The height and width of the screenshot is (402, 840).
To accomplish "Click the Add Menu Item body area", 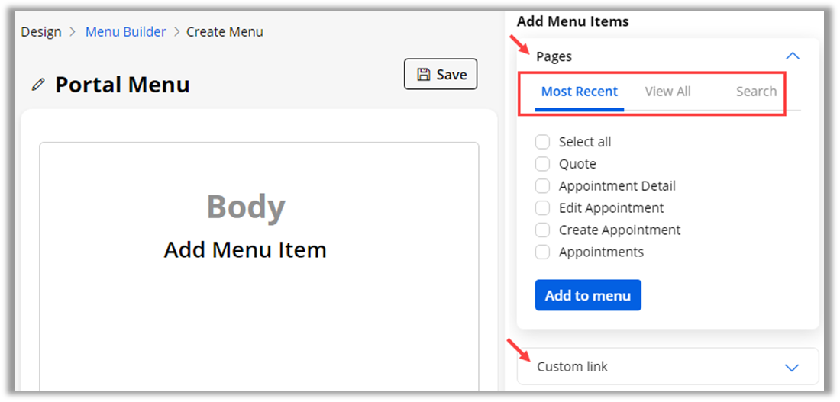I will coord(245,249).
